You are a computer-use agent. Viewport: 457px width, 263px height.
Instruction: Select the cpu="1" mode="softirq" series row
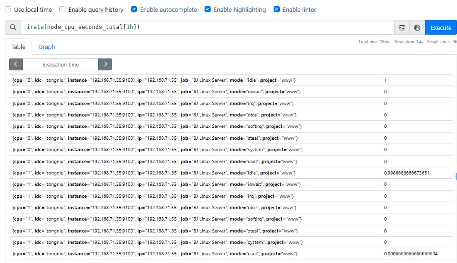(231, 219)
